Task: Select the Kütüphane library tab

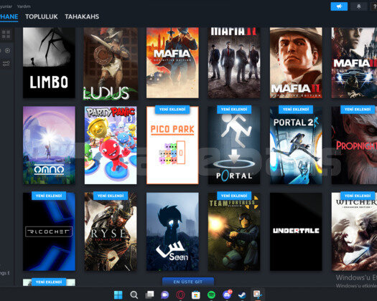Action: click(x=9, y=16)
